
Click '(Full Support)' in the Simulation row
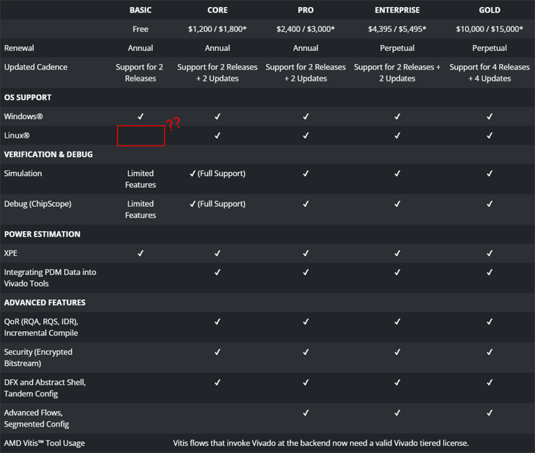pyautogui.click(x=222, y=173)
